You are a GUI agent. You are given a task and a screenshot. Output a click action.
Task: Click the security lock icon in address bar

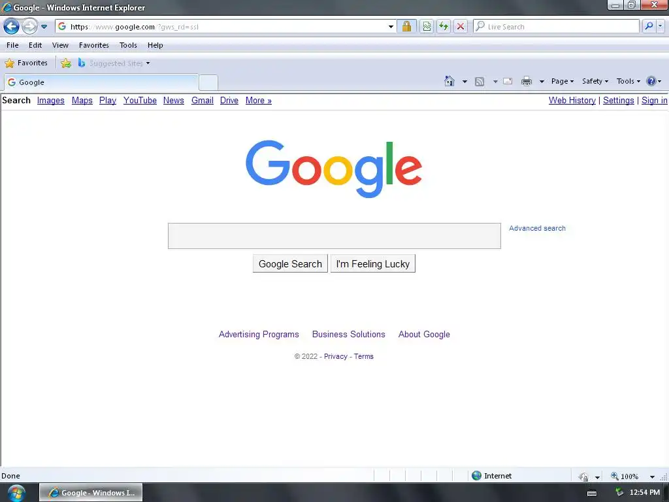(x=406, y=26)
